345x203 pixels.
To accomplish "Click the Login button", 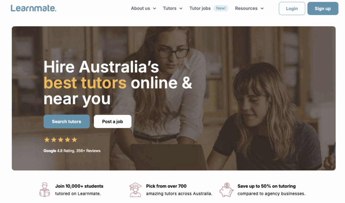I will pos(292,8).
